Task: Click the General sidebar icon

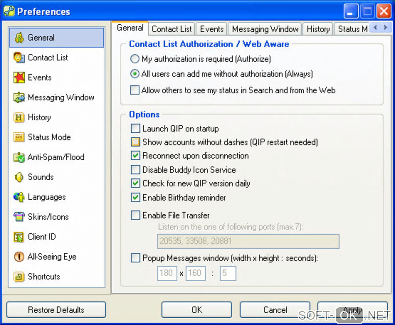Action: [x=19, y=38]
